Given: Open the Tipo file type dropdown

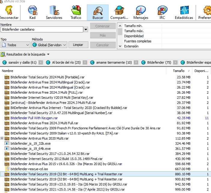Looking at the screenshot, I should (x=15, y=45).
